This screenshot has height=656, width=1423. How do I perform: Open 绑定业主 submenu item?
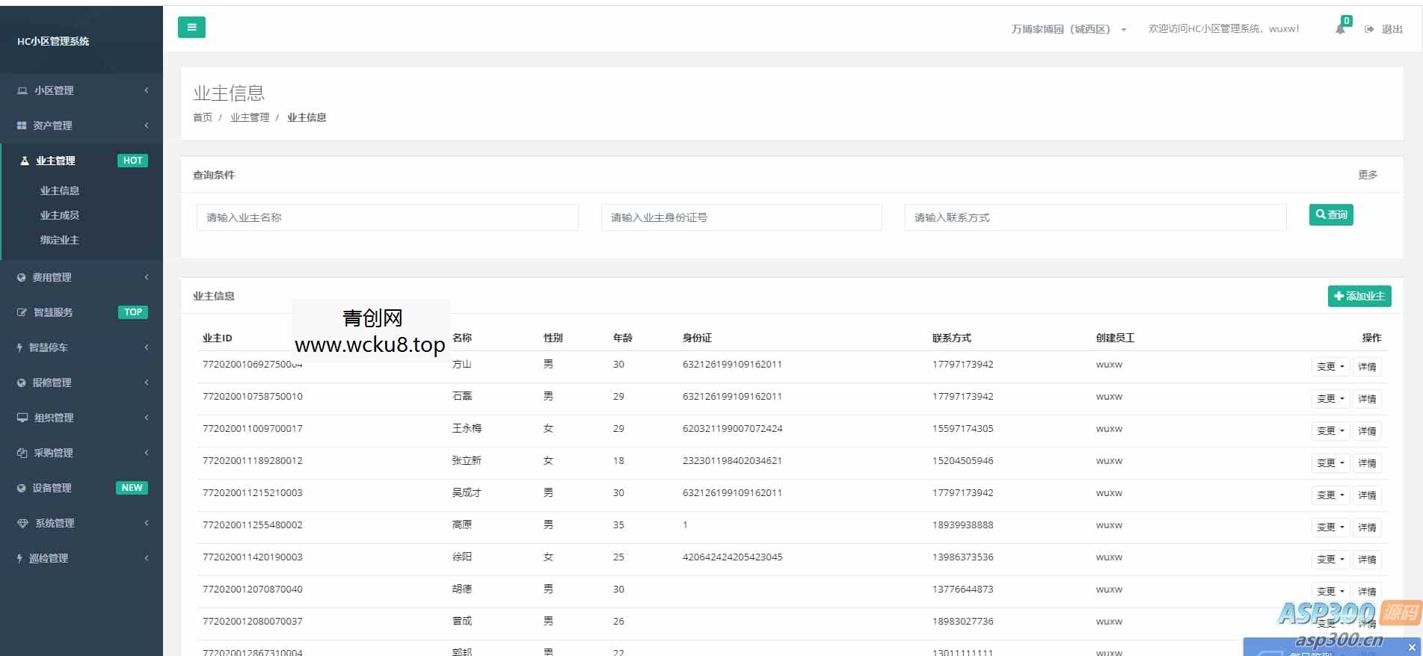[60, 240]
